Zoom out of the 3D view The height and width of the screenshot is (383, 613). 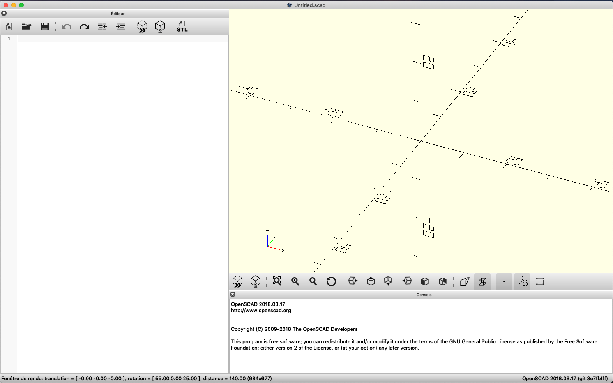point(313,281)
